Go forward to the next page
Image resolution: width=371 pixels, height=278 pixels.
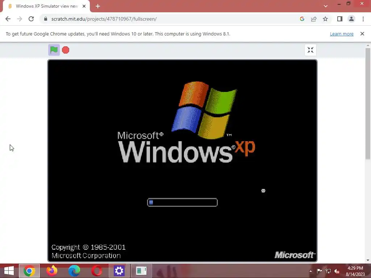point(20,19)
